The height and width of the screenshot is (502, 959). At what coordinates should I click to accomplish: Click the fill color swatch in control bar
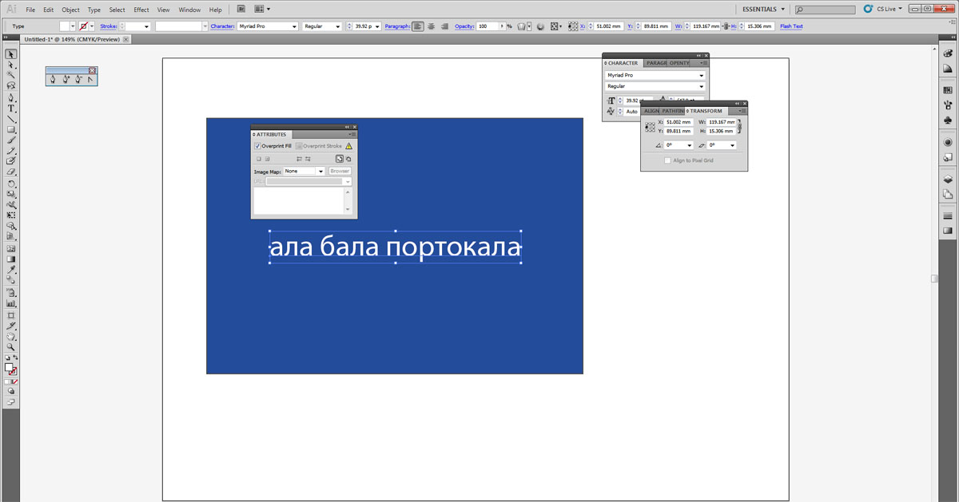coord(66,26)
